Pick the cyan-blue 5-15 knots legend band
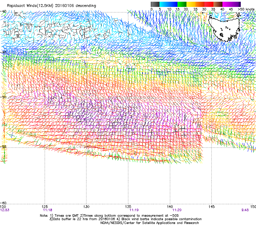Viewport: 256px width, 225px height. point(168,4)
